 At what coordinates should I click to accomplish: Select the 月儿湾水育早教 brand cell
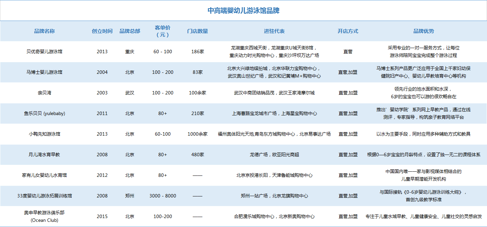[44, 155]
